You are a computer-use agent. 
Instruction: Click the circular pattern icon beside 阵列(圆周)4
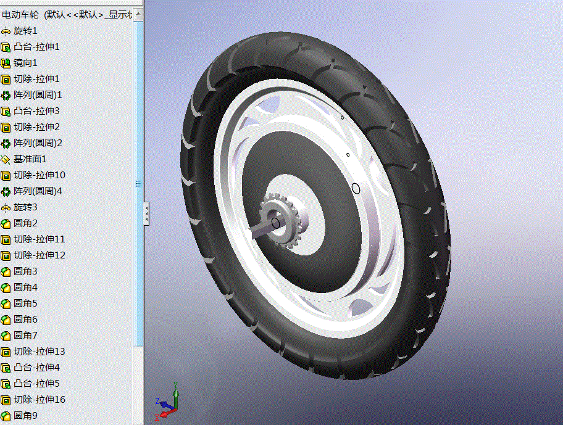click(6, 191)
